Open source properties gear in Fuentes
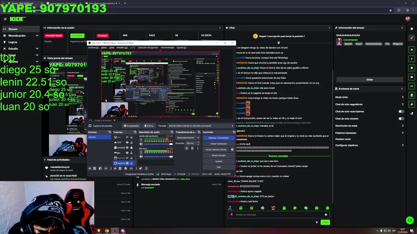 pyautogui.click(x=125, y=168)
